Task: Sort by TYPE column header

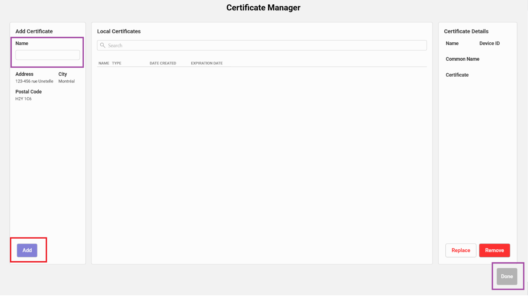Action: coord(117,63)
